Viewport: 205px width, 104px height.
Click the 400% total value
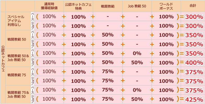(x=194, y=63)
